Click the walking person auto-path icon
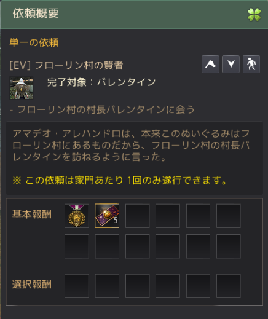The width and height of the screenshot is (268, 319). (x=251, y=64)
